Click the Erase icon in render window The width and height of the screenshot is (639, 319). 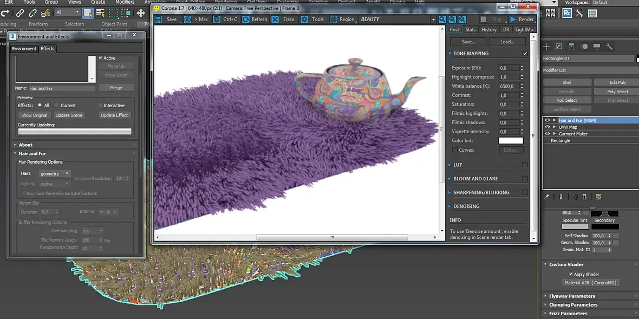click(x=275, y=19)
